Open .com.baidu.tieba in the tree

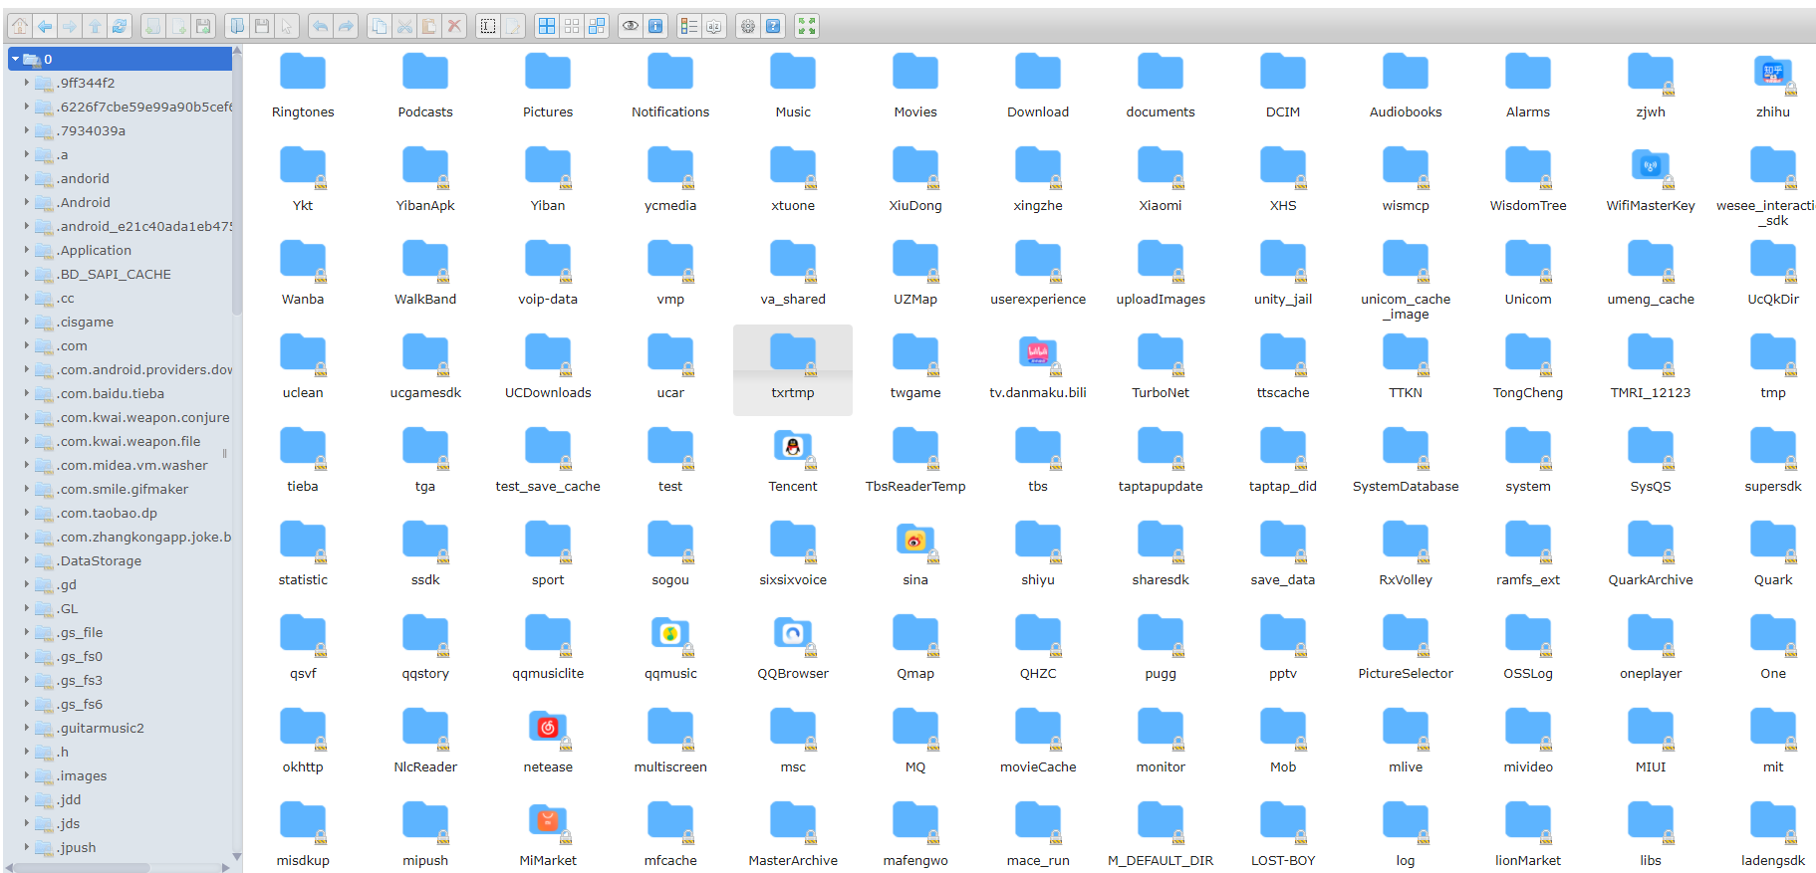(x=110, y=393)
